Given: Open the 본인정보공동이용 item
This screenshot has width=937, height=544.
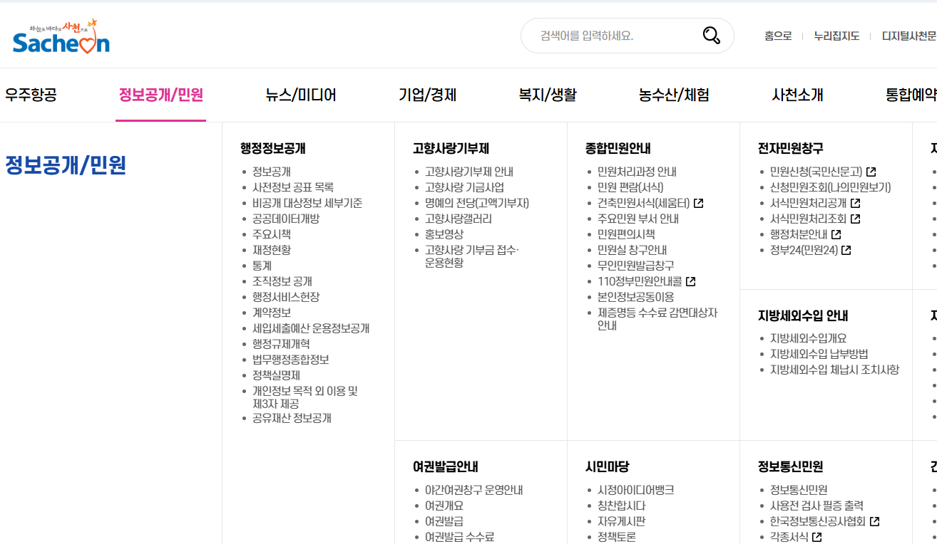Looking at the screenshot, I should (635, 297).
